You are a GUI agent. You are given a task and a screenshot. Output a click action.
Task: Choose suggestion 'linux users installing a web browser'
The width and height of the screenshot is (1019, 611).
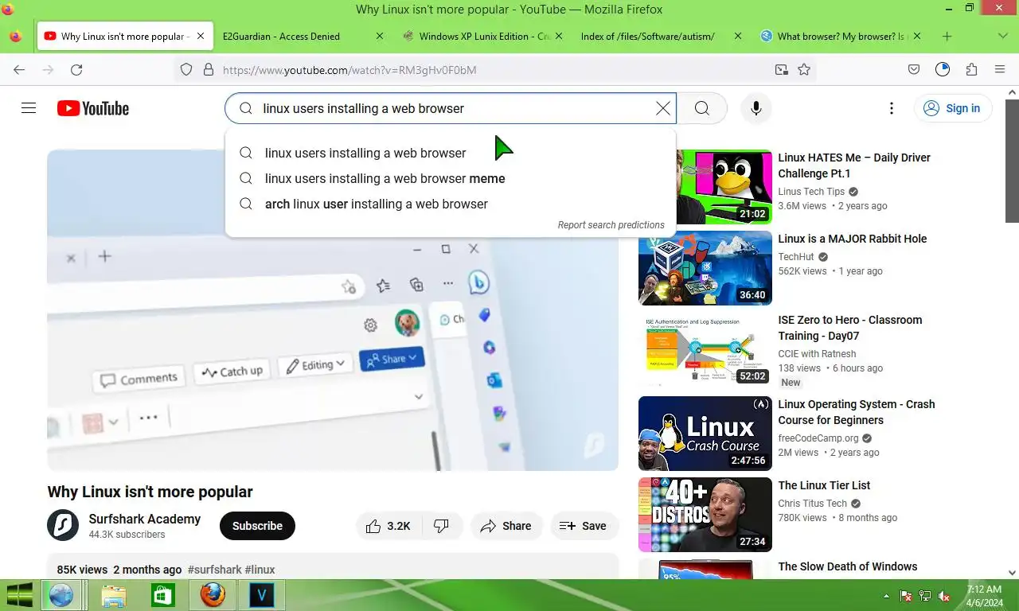tap(451, 153)
